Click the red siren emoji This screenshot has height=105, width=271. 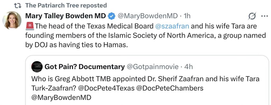click(30, 26)
